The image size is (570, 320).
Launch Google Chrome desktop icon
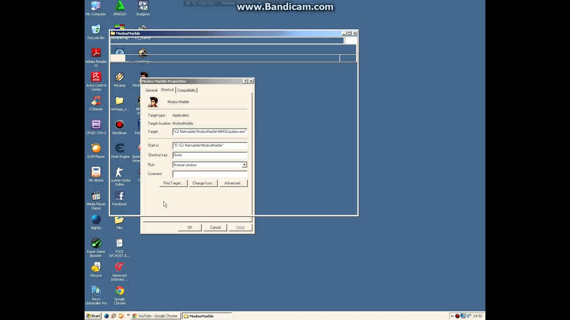119,295
